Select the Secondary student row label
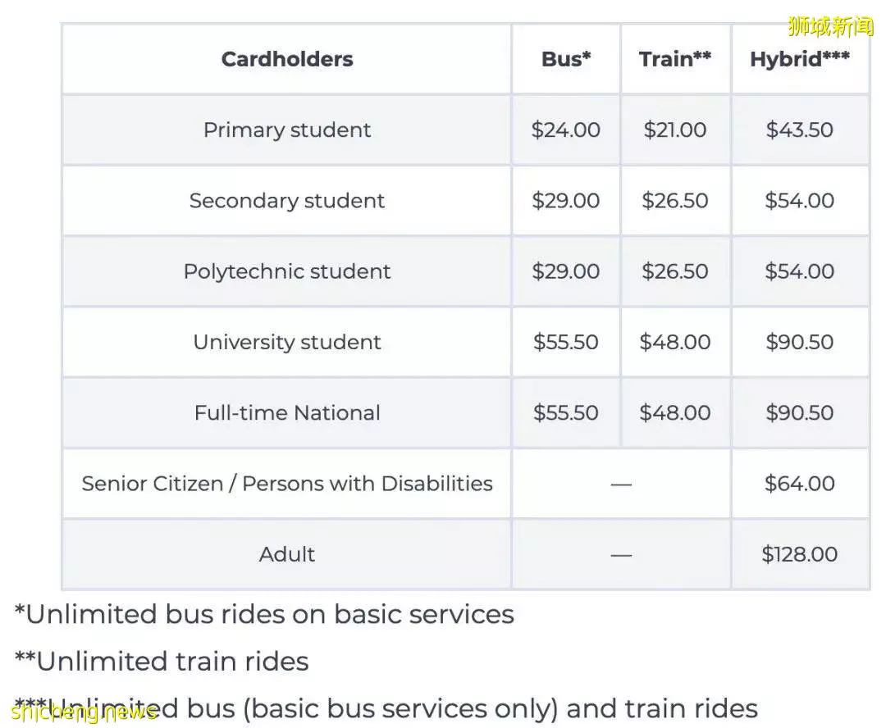Screen dimensions: 886x728 287,201
